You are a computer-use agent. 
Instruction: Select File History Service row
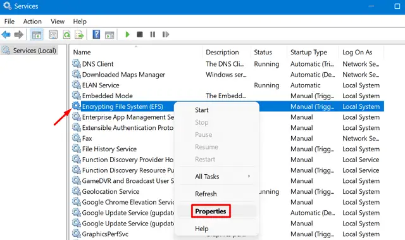click(x=109, y=149)
